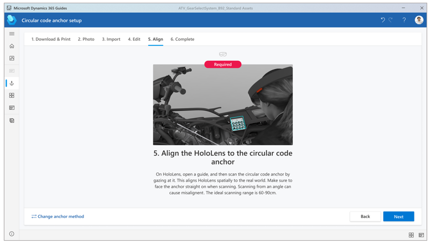Click the HoloLens alignment illustration image
431x244 pixels.
pyautogui.click(x=223, y=105)
